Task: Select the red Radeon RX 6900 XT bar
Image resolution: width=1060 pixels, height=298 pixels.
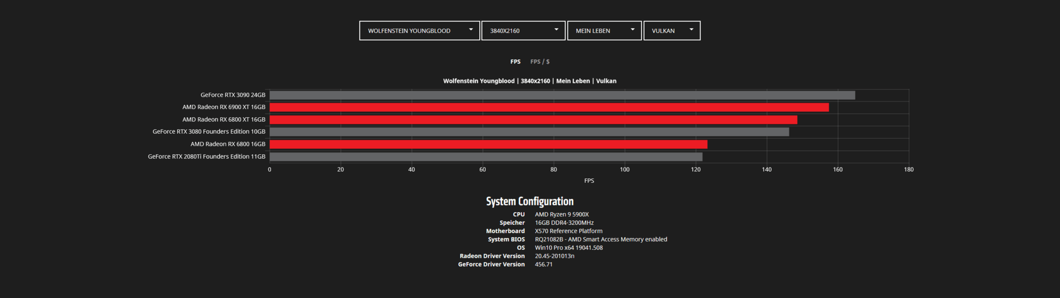Action: (549, 107)
